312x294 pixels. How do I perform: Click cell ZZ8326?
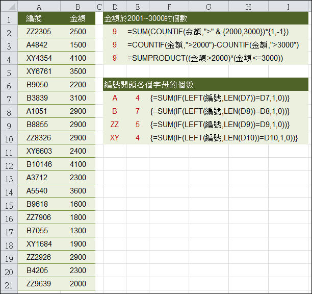click(x=39, y=138)
